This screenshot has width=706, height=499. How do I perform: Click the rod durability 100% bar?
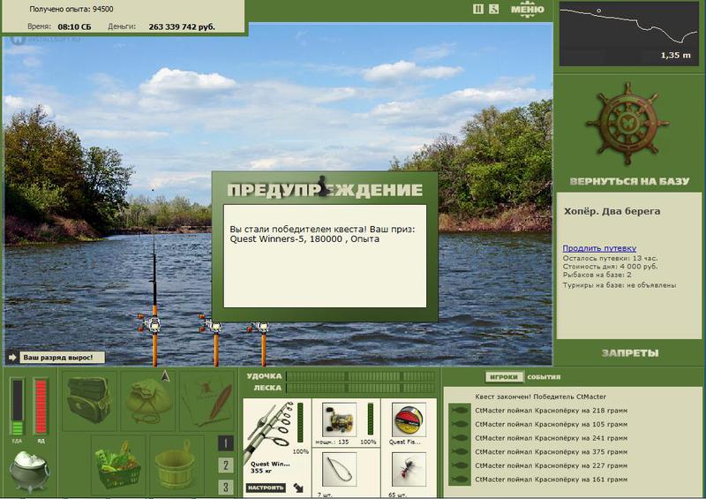[x=300, y=423]
